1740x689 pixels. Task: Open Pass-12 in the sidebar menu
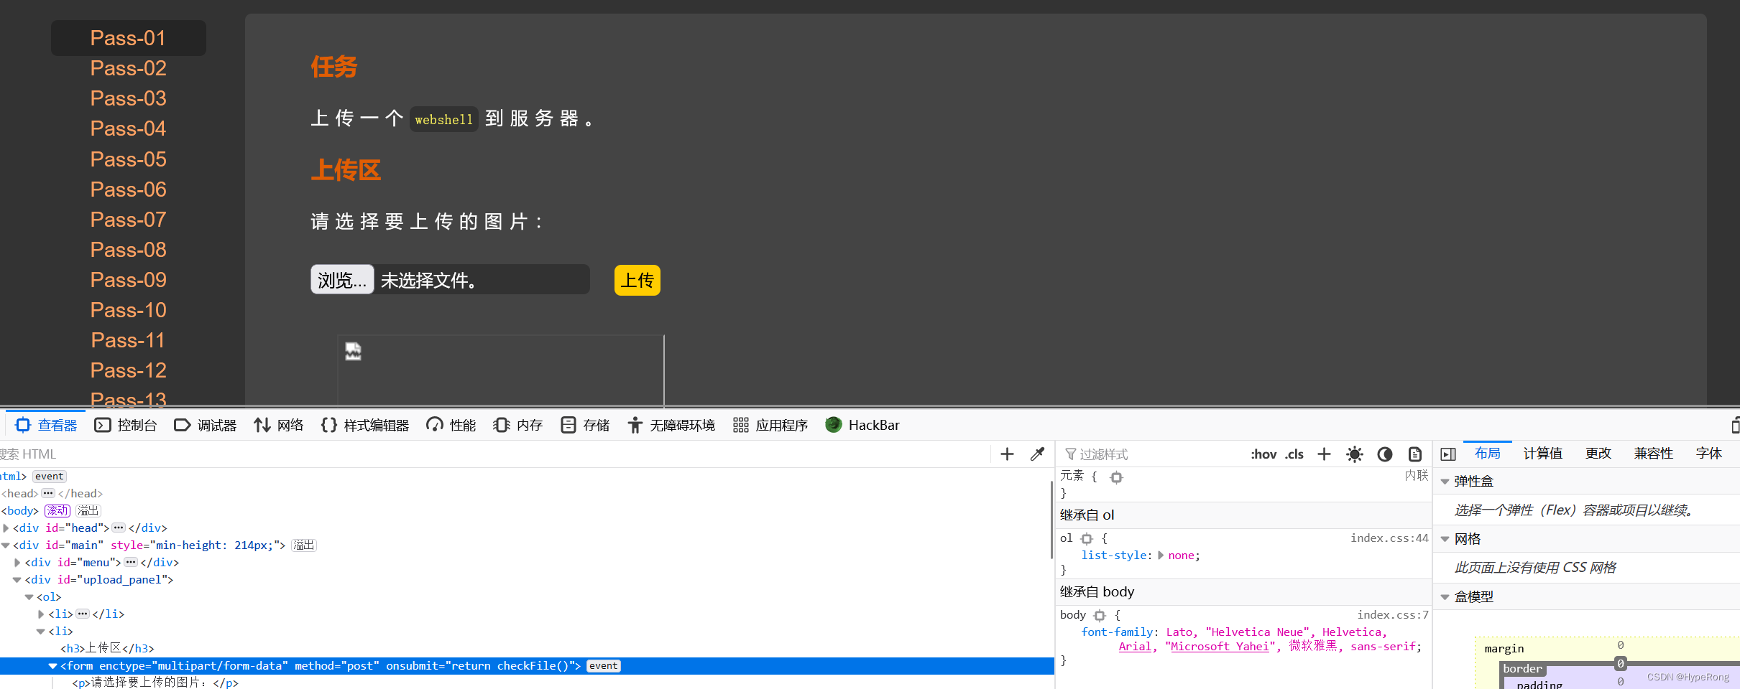coord(128,370)
